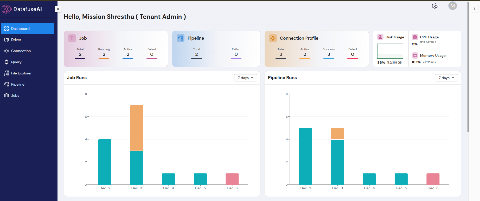Viewport: 480px width, 201px height.
Task: Select Dashboard in the sidebar
Action: (27, 29)
